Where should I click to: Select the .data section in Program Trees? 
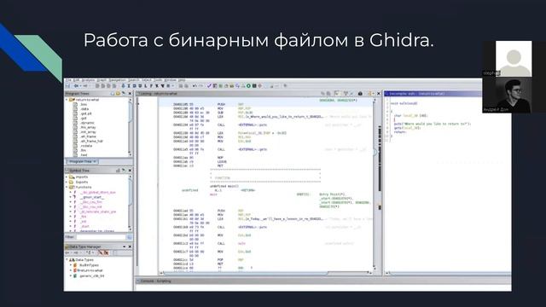click(x=84, y=108)
